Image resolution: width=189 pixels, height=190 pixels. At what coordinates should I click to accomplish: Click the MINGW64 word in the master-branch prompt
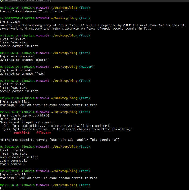point(43,67)
